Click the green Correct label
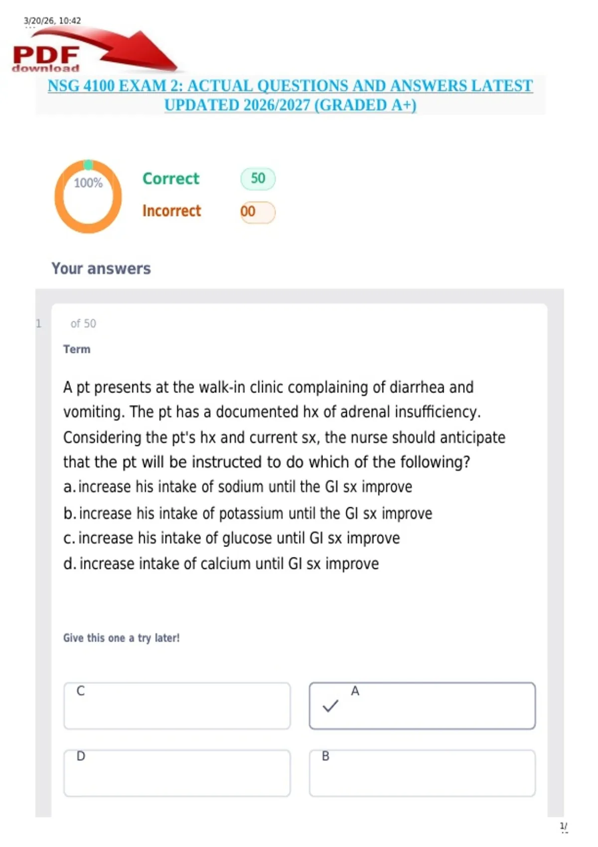Viewport: 598px width, 847px height. click(171, 178)
